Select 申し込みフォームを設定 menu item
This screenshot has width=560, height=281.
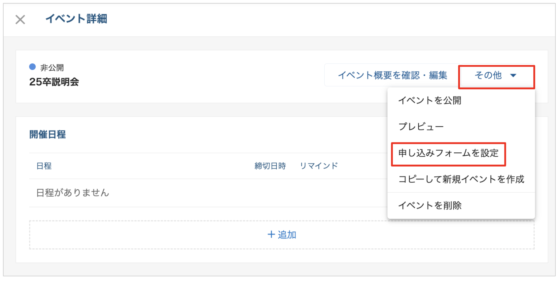pos(448,153)
